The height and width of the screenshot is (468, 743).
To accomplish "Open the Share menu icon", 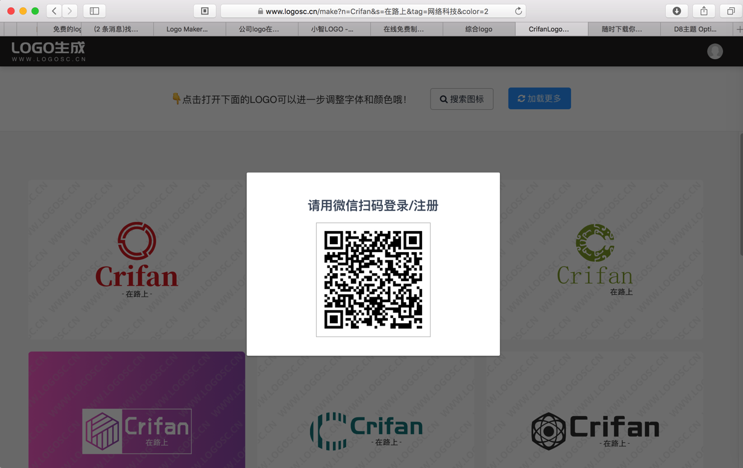I will [704, 11].
